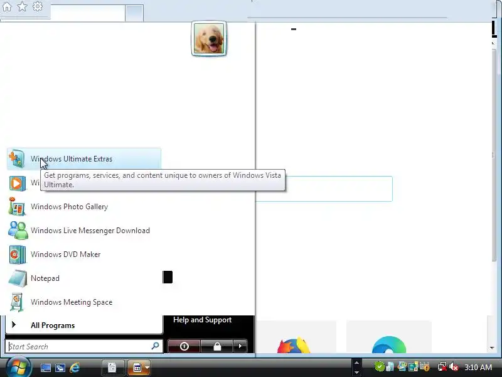
Task: Click the 3:10 AM system clock
Action: pos(478,367)
